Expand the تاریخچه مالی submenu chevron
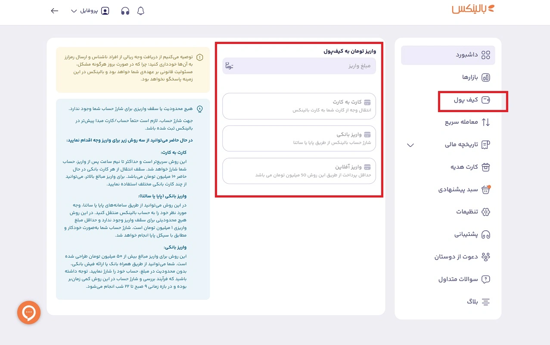The image size is (550, 345). click(410, 145)
